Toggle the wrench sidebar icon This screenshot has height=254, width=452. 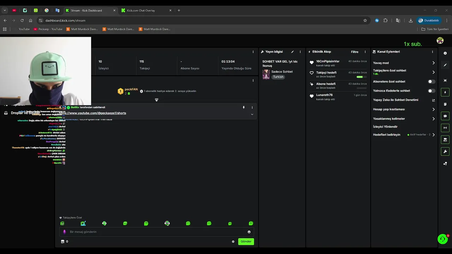pos(445,152)
